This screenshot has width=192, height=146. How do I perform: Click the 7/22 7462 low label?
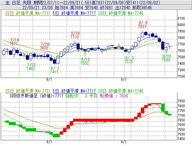[31, 67]
